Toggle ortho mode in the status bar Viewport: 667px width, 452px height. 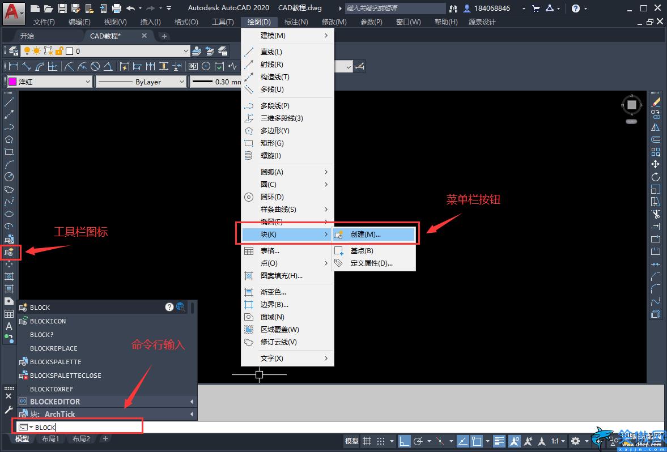coord(404,441)
